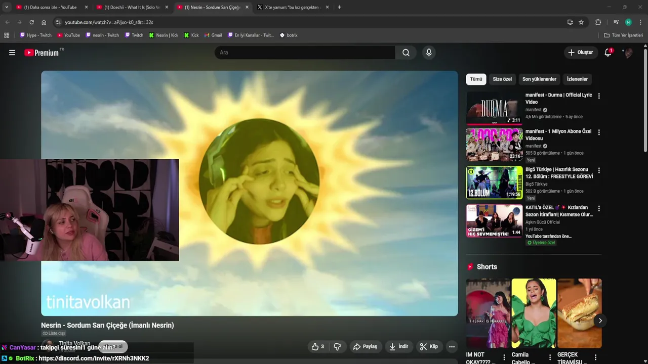Click site info icon beside URL

click(x=58, y=22)
